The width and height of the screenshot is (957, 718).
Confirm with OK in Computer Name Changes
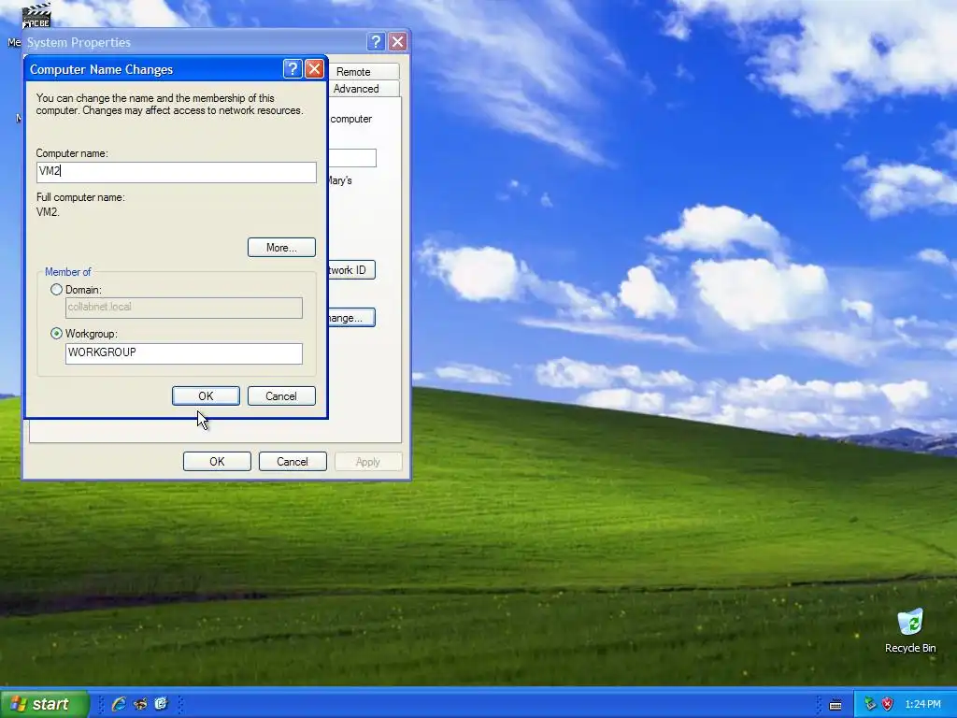206,395
